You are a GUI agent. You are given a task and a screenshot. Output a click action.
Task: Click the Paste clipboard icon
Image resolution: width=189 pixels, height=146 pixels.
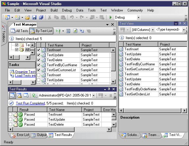(x=63, y=17)
